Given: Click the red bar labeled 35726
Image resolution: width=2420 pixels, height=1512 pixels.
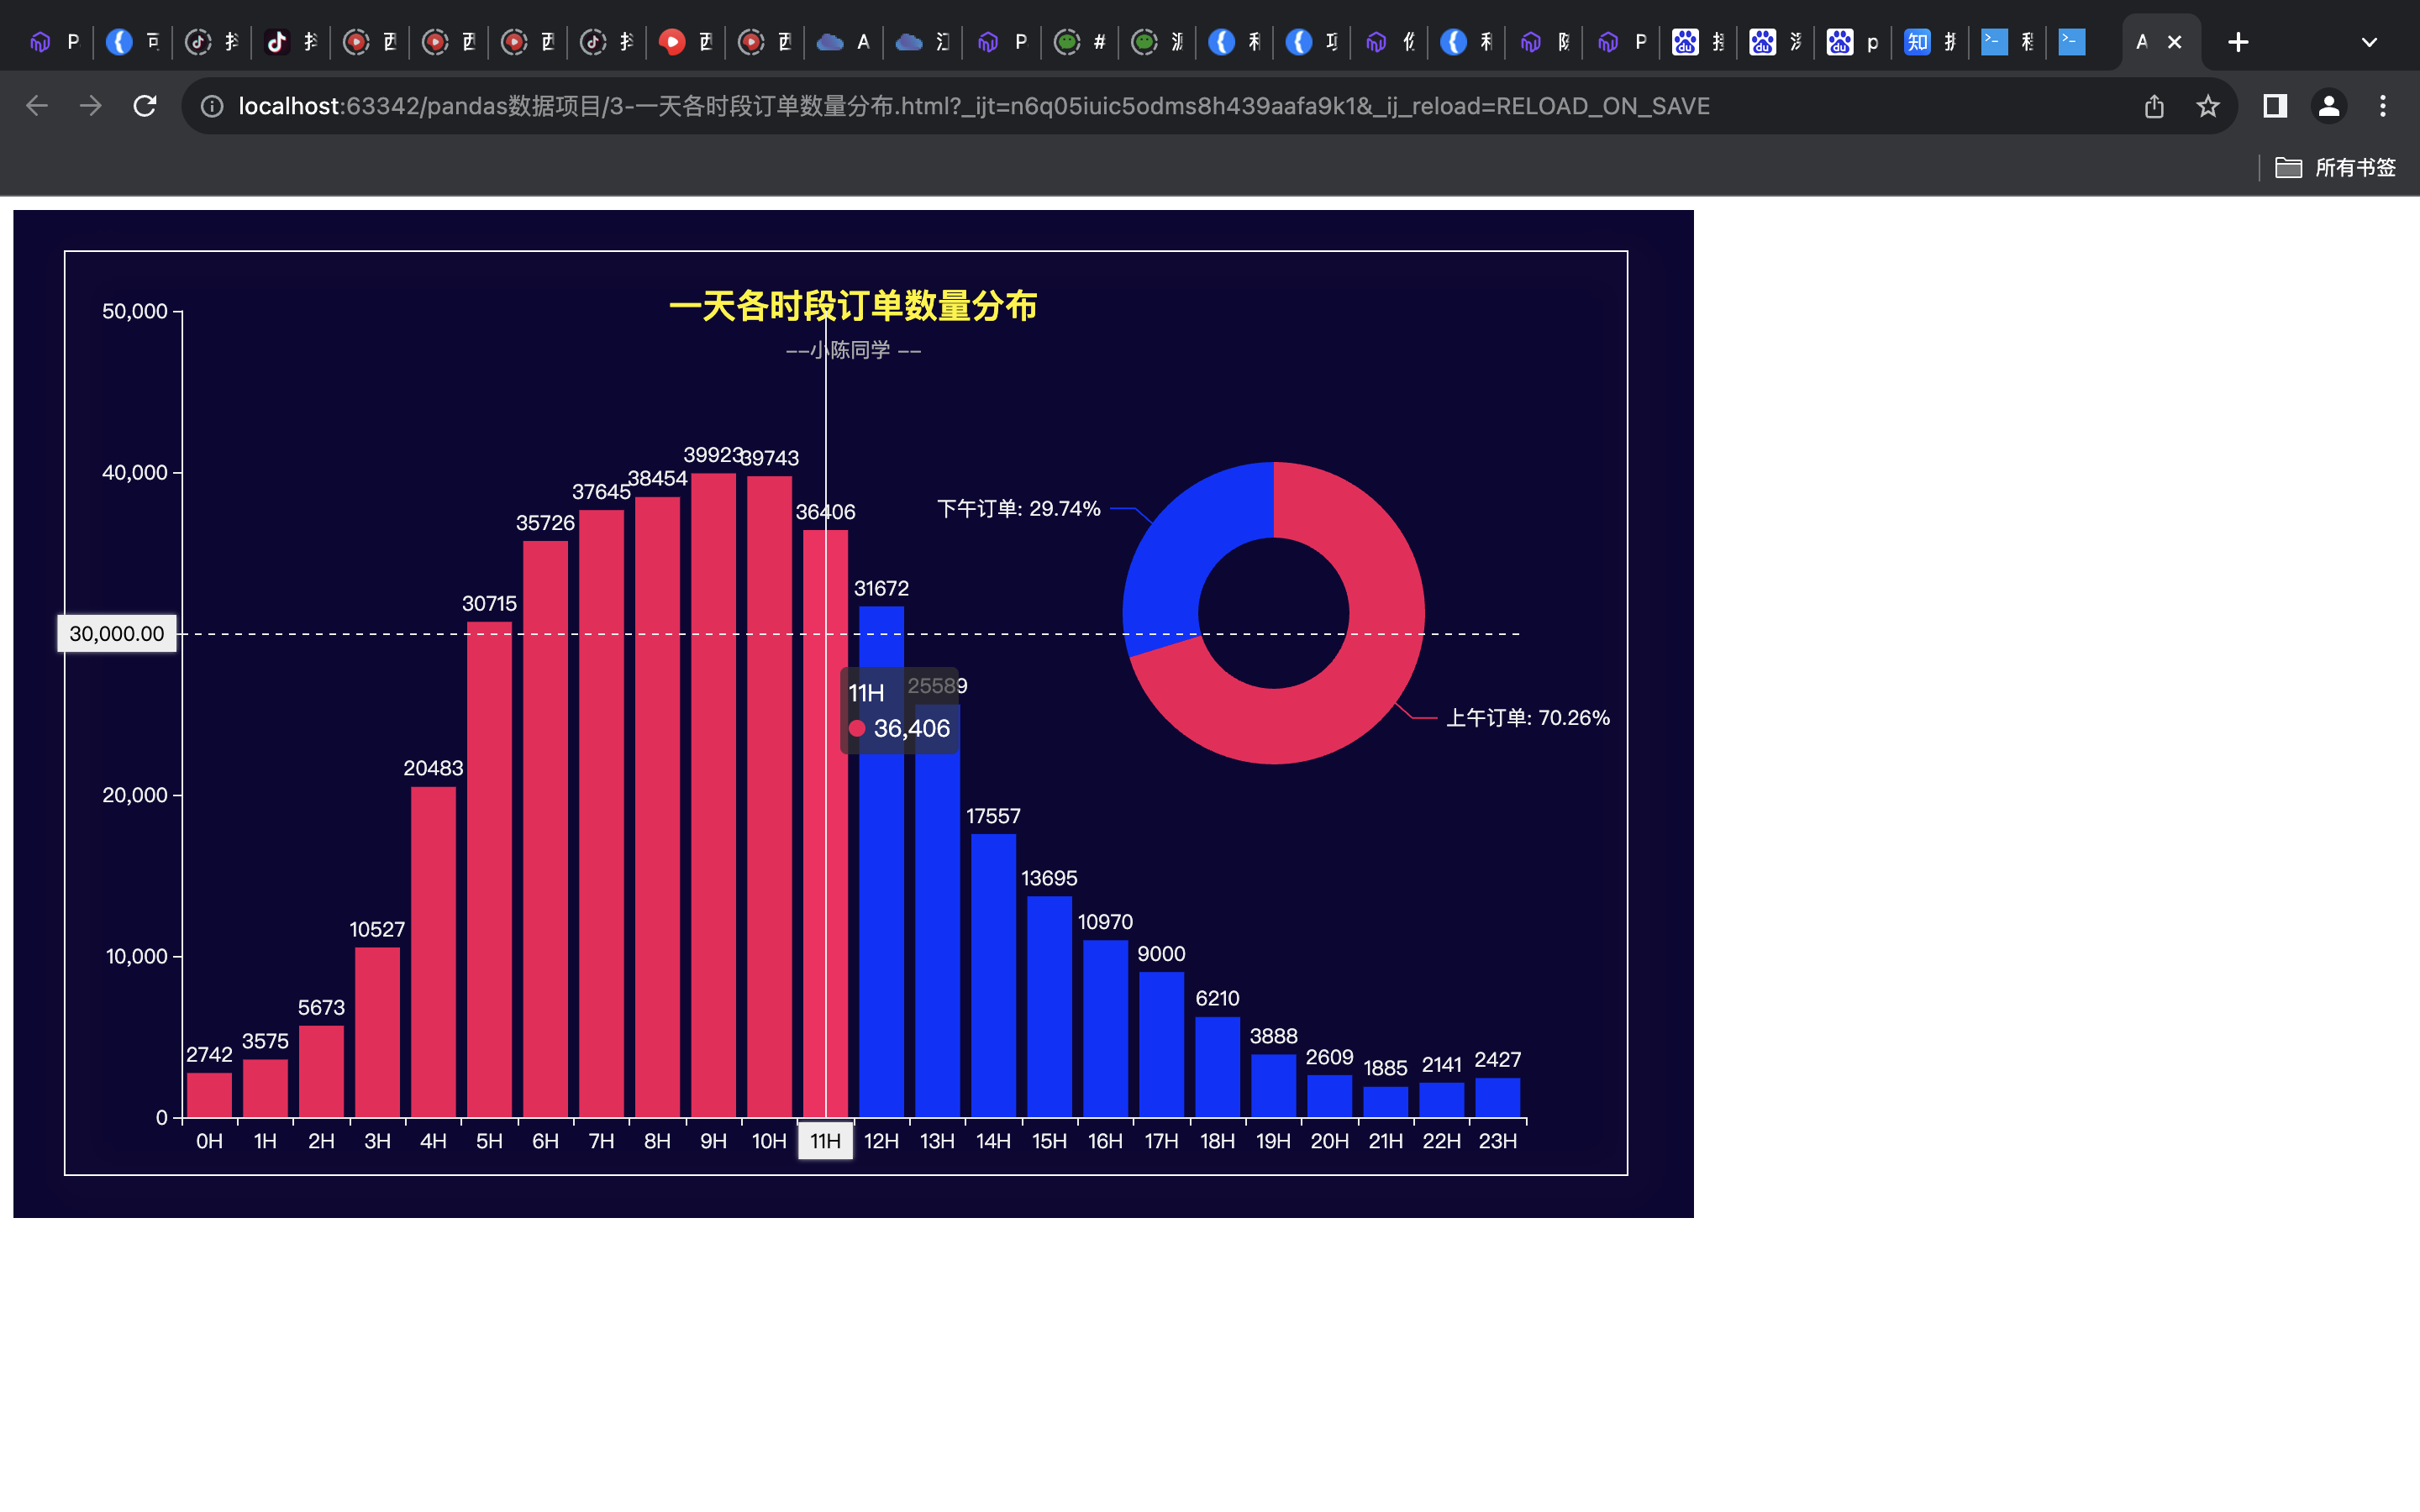Looking at the screenshot, I should [545, 829].
